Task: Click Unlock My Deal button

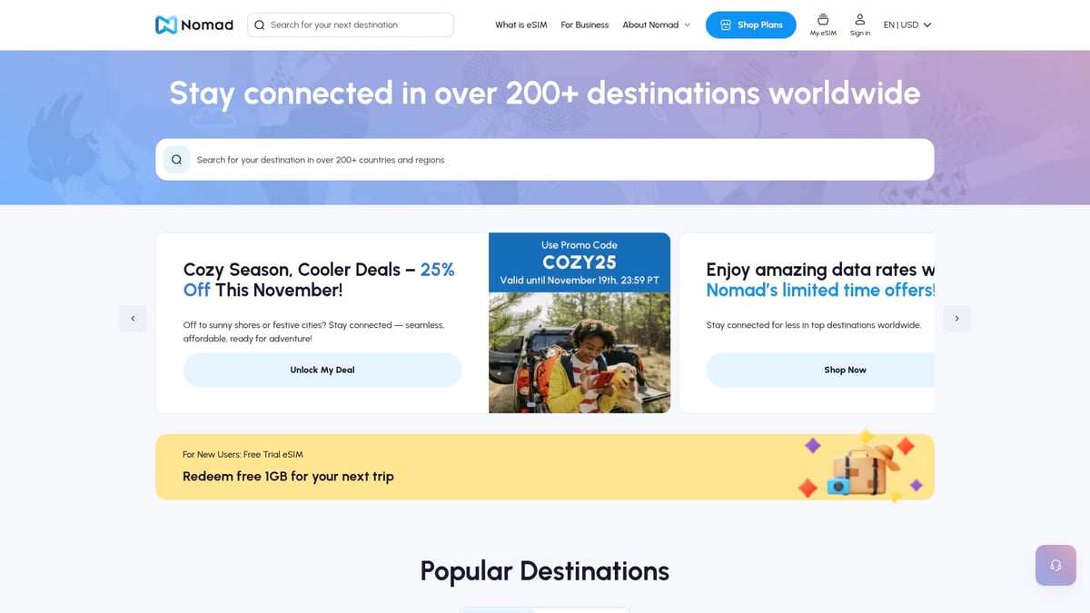Action: 322,370
